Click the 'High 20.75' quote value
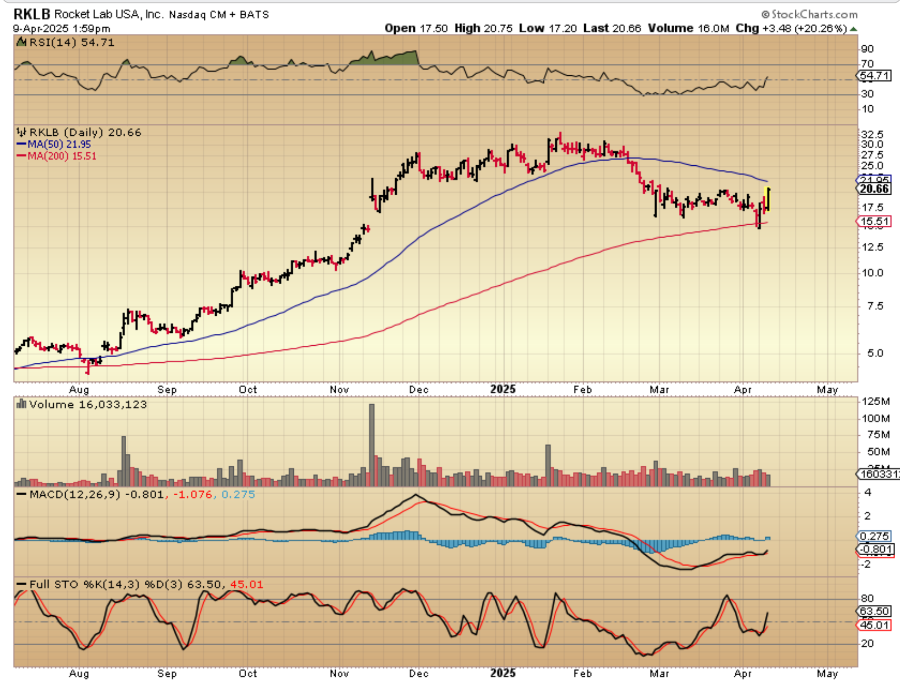 tap(483, 29)
